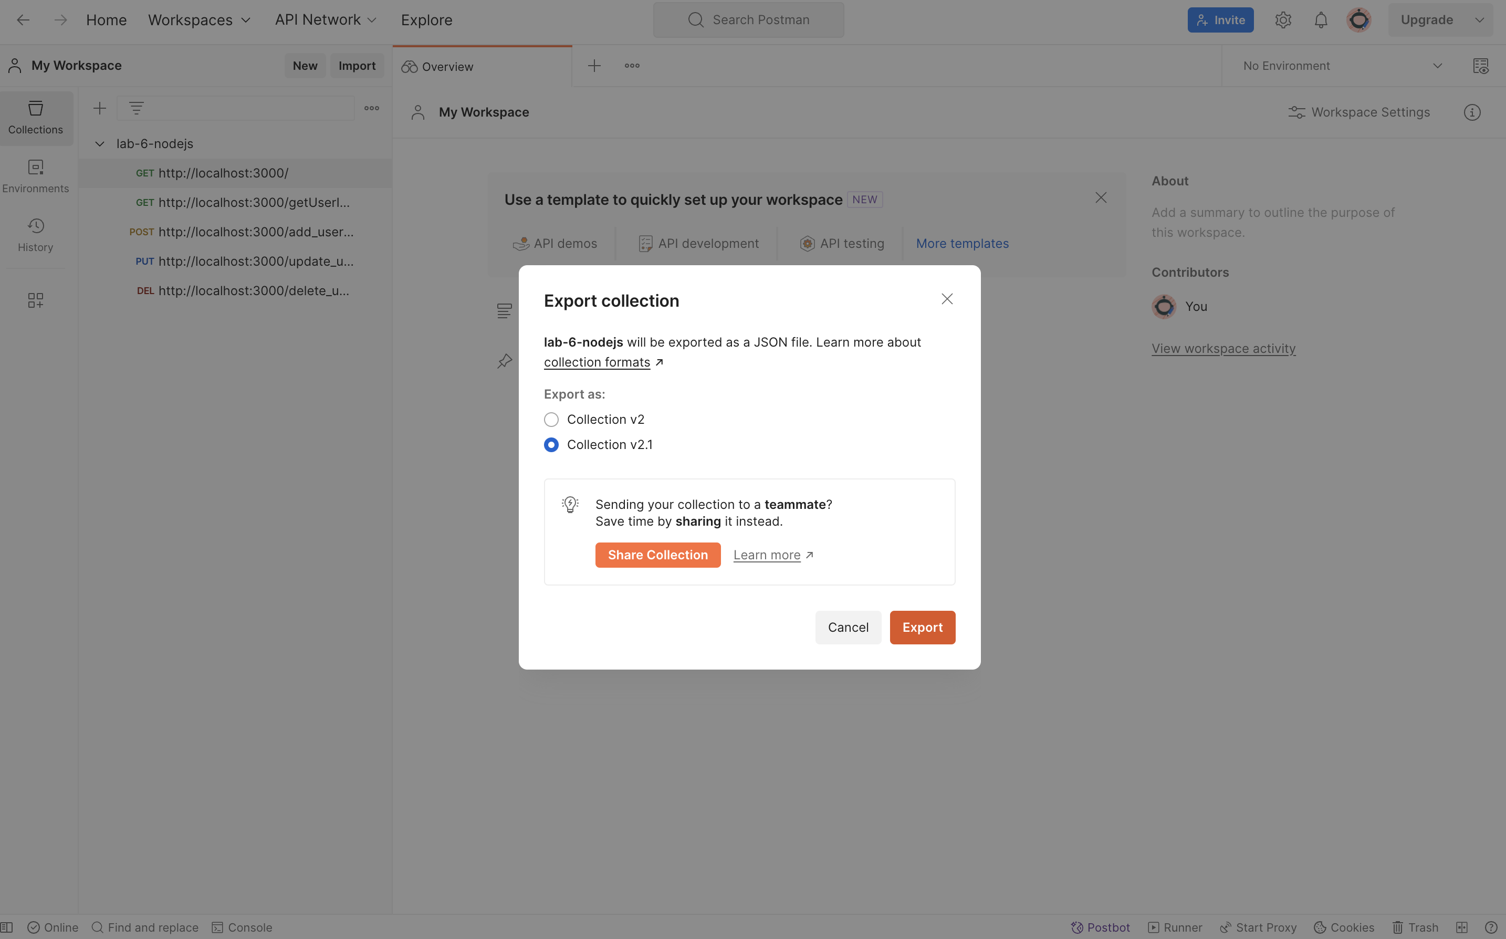Click the Export button
Image resolution: width=1506 pixels, height=939 pixels.
pyautogui.click(x=922, y=627)
